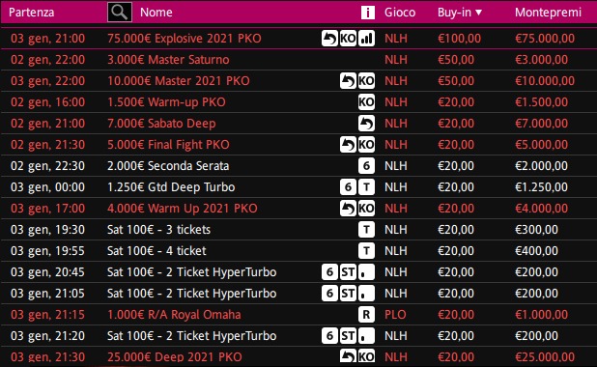Select 5.000€ Final Fight PKO tournament
This screenshot has height=367, width=597.
168,145
